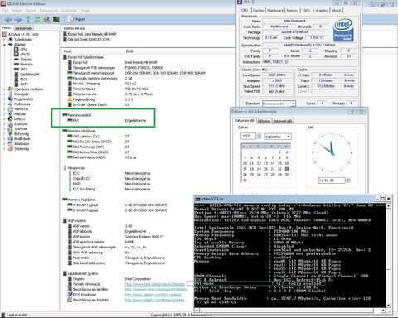Select the BIOS node in the tree
This screenshot has width=398, height=318.
coord(21,79)
